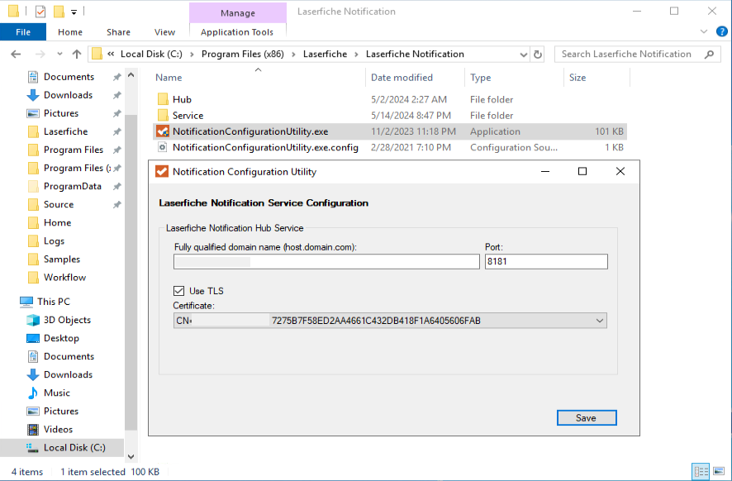Switch to the View ribbon tab
Image resolution: width=732 pixels, height=481 pixels.
164,32
